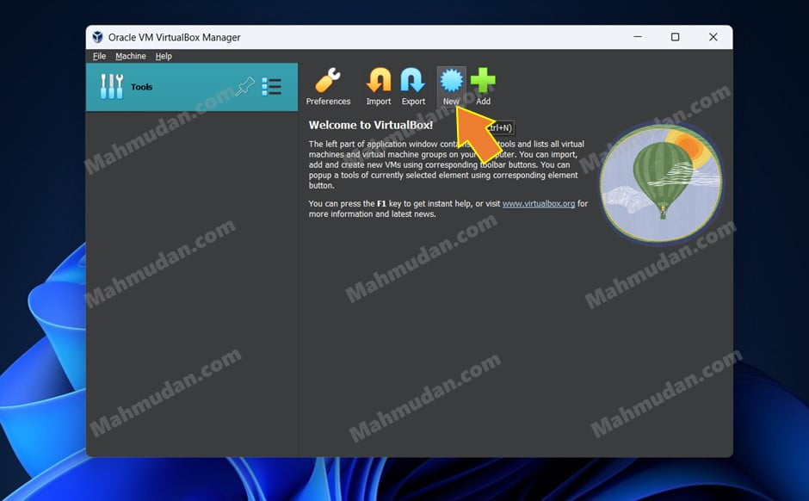The image size is (809, 501).
Task: Click the Welcome to VirtualBox heading
Action: point(370,126)
